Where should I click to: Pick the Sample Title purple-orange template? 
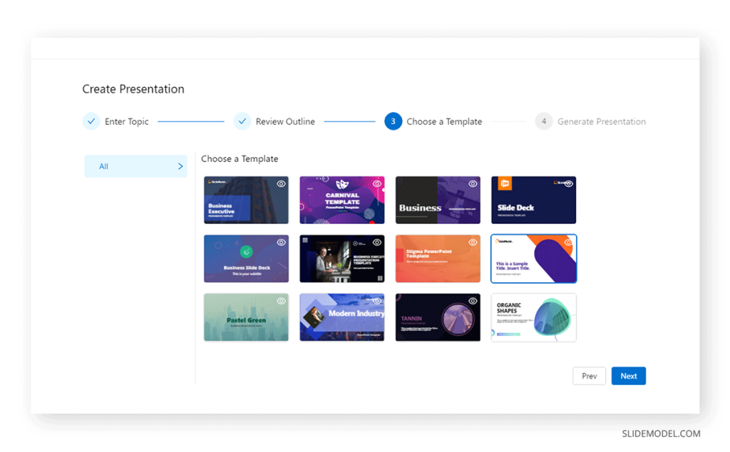coord(533,260)
